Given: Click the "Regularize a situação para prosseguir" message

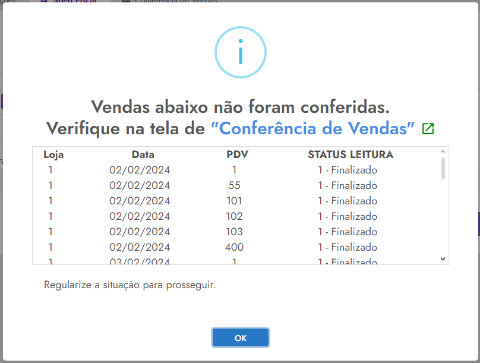Looking at the screenshot, I should tap(130, 285).
